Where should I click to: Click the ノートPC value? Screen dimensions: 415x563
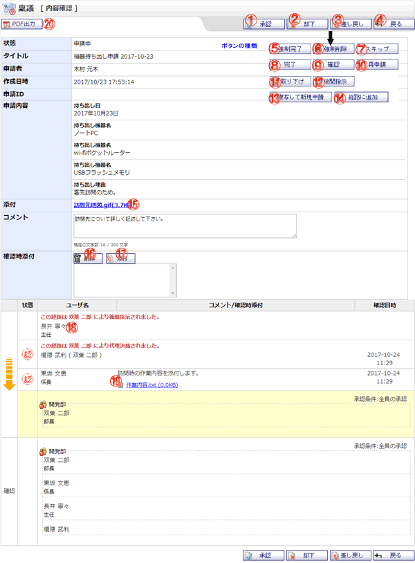click(86, 133)
